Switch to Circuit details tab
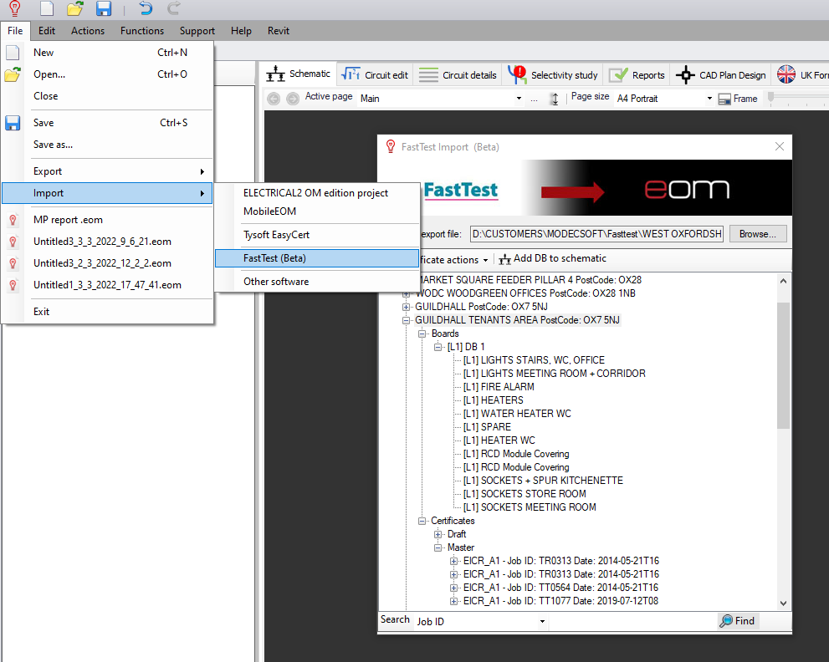This screenshot has height=662, width=829. [458, 75]
